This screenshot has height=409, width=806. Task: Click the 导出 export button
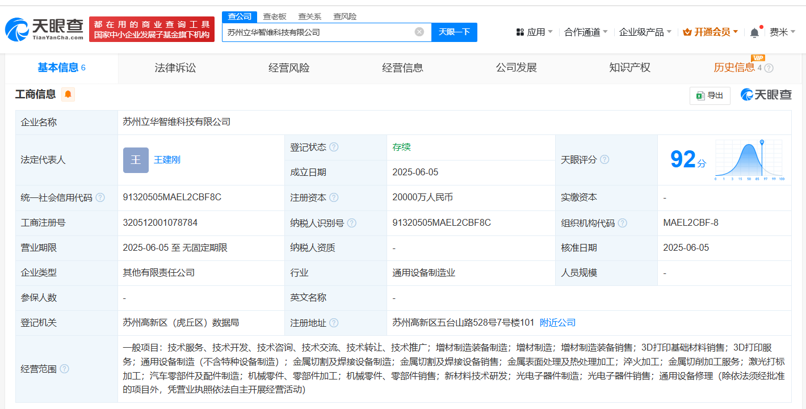coord(710,95)
